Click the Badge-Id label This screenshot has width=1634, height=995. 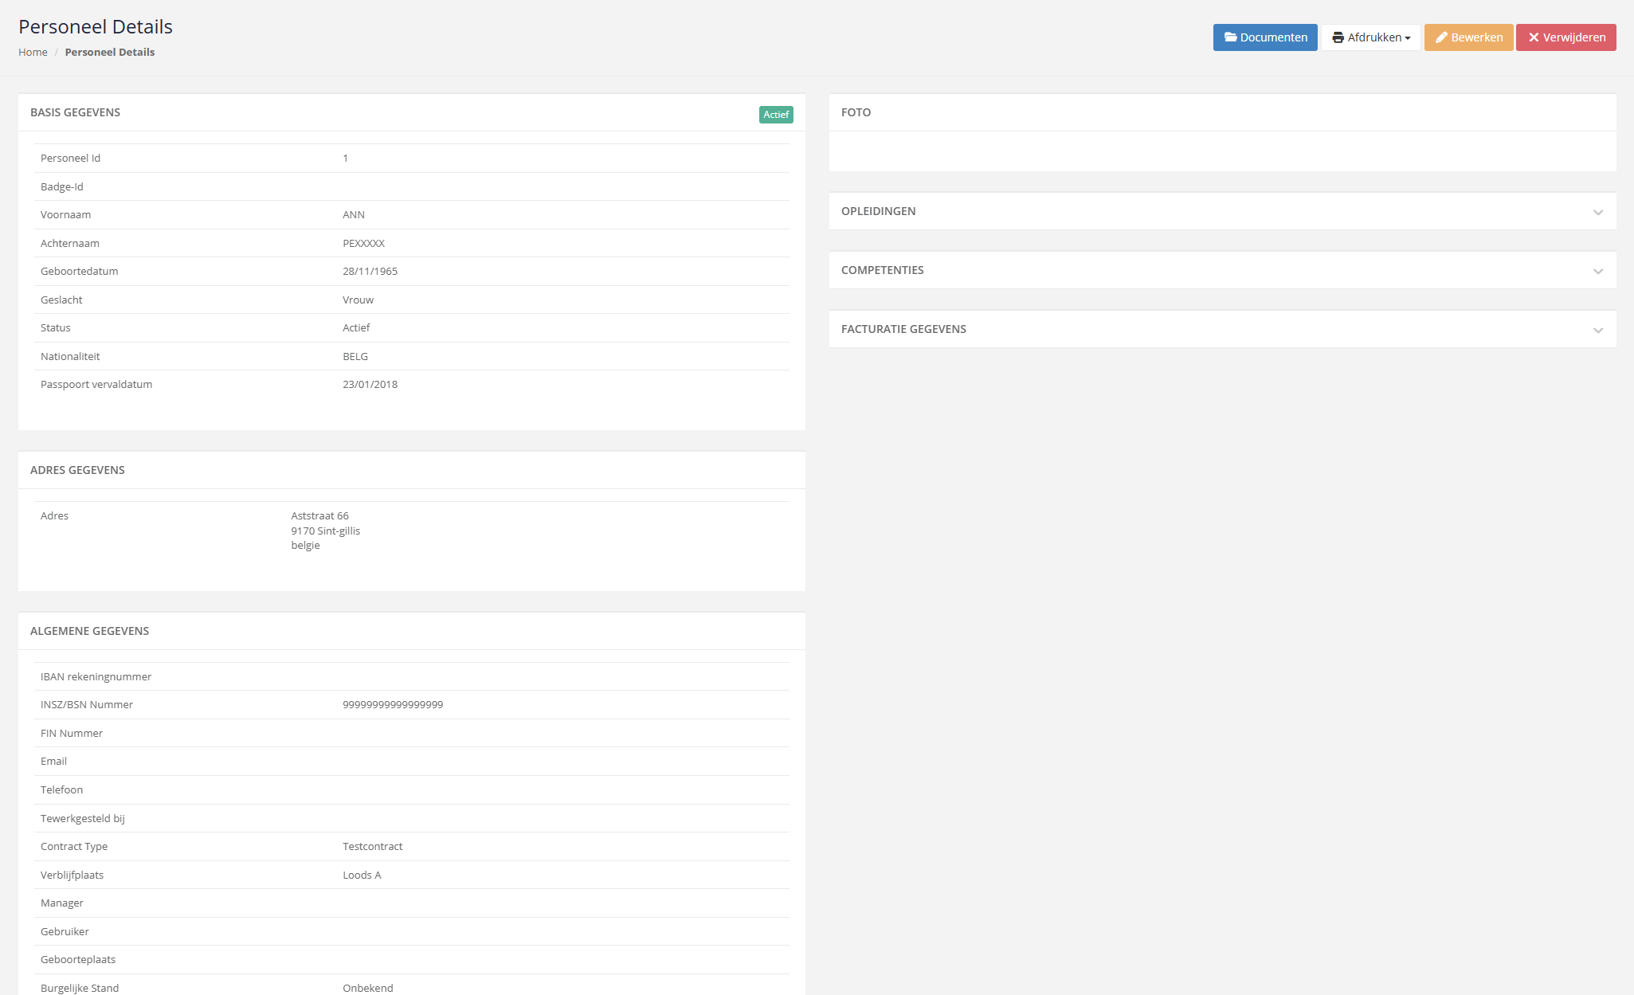click(x=61, y=187)
